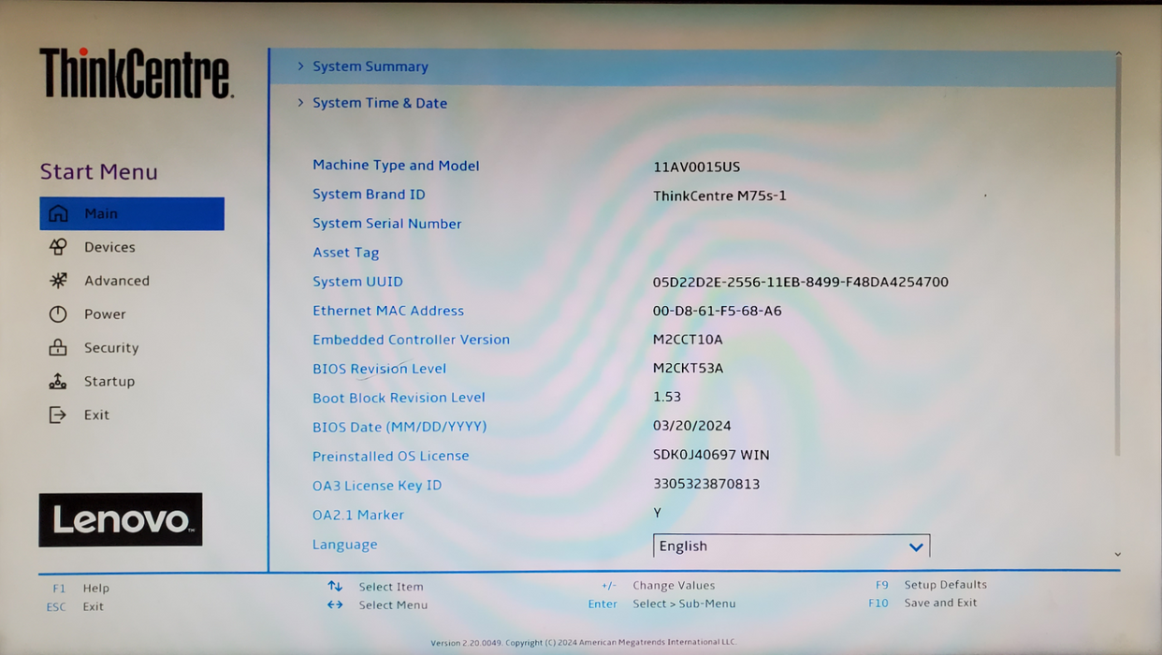
Task: Click the Devices sidebar icon
Action: click(60, 246)
